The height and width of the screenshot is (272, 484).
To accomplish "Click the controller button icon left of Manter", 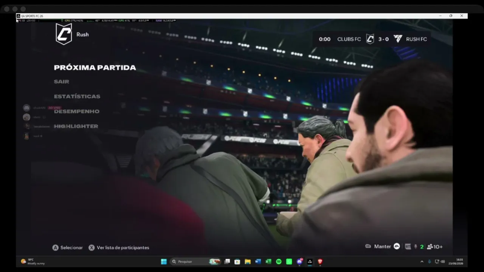I will 368,246.
